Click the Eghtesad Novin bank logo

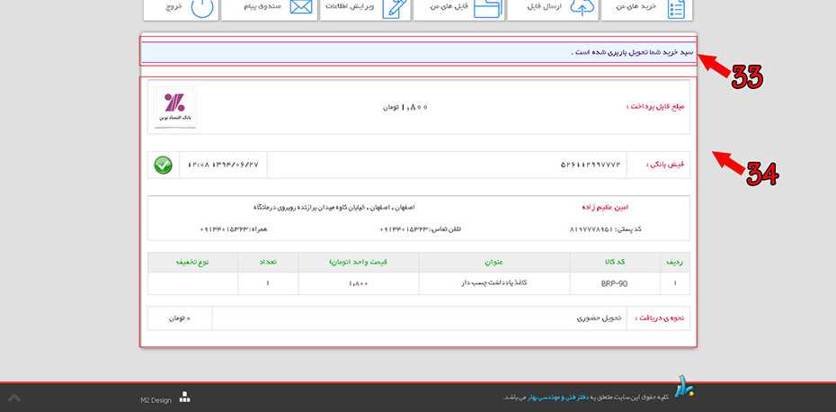pos(174,107)
